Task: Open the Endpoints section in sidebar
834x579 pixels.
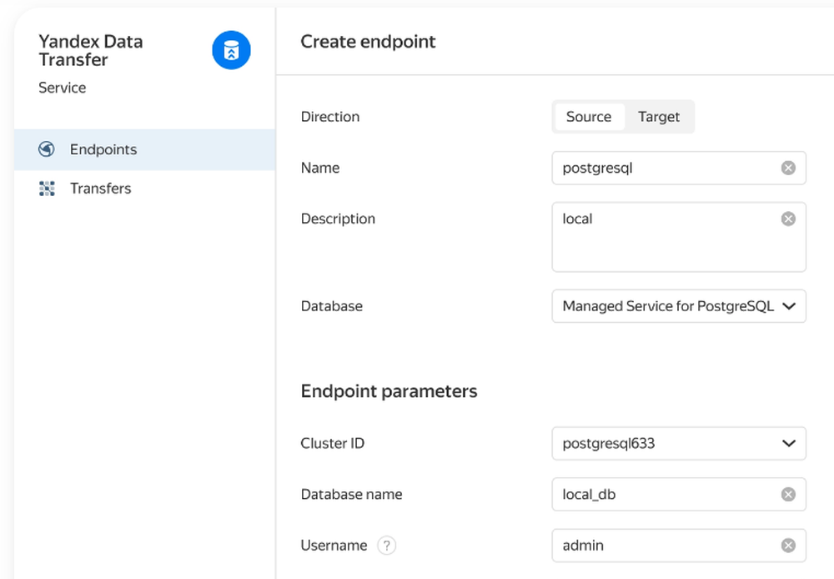Action: tap(144, 149)
